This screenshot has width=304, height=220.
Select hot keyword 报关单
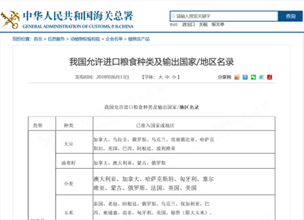click(218, 25)
